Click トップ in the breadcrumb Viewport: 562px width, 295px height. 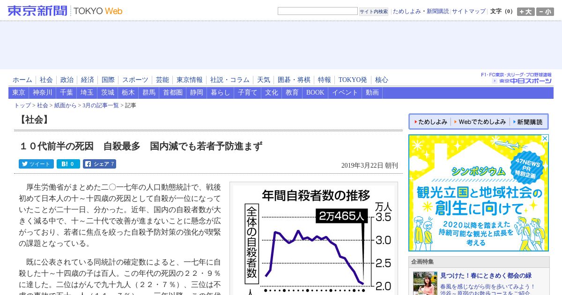coord(23,106)
